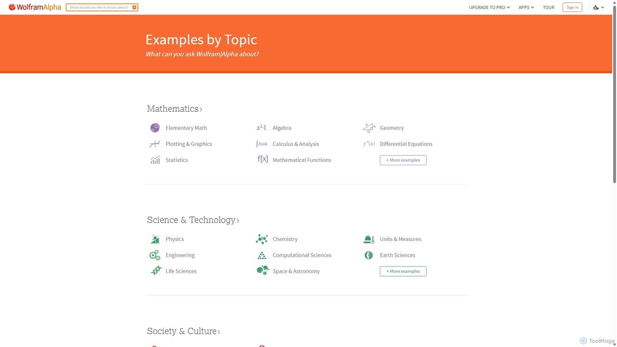This screenshot has height=347, width=617.
Task: Click the Mathematical Functions f[x] icon
Action: click(x=262, y=159)
